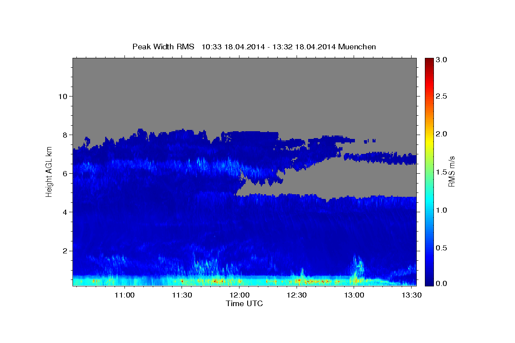515x343 pixels.
Task: Click the '13:30' time axis label
Action: tap(411, 295)
